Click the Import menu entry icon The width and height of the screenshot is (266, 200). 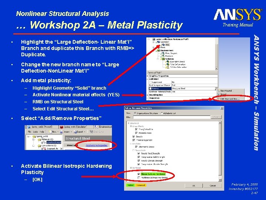[x=219, y=94]
